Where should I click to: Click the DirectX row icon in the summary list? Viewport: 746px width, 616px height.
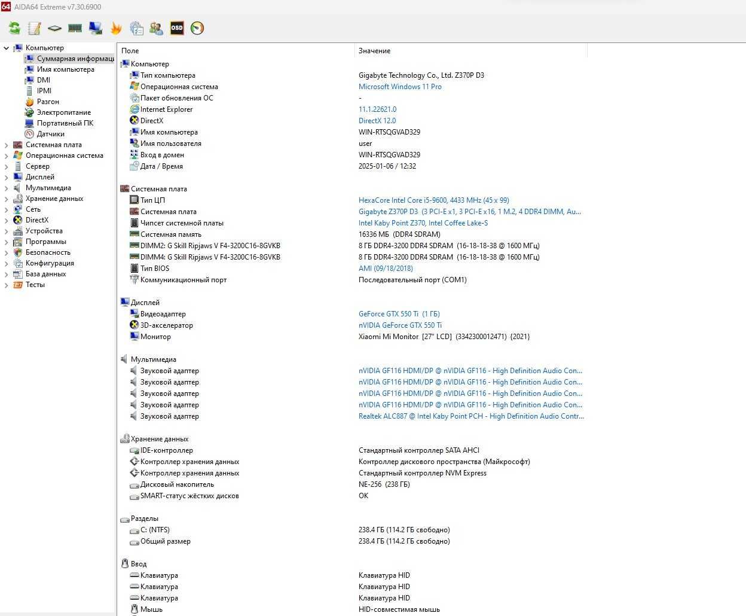(134, 121)
